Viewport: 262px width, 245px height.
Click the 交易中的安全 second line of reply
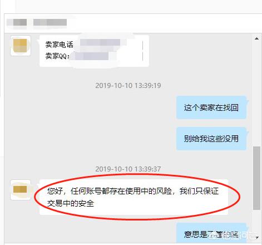71,203
